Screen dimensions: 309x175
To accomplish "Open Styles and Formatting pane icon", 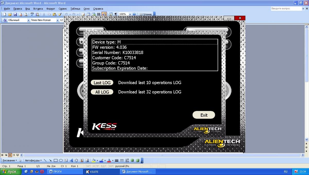I will tap(5, 20).
